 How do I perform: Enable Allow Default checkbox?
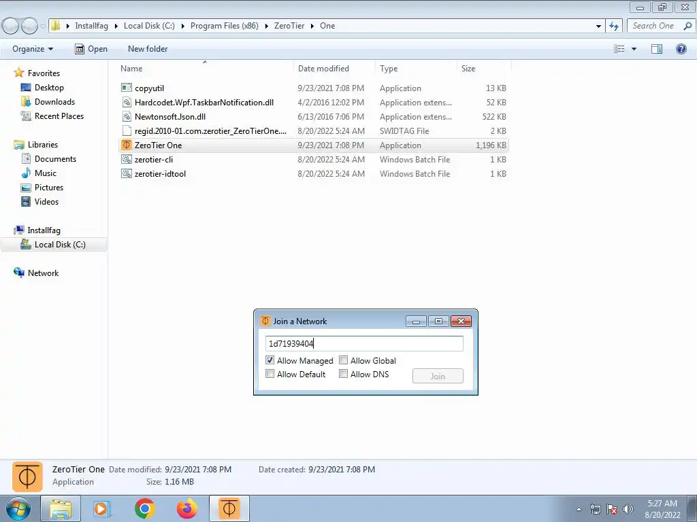coord(270,374)
